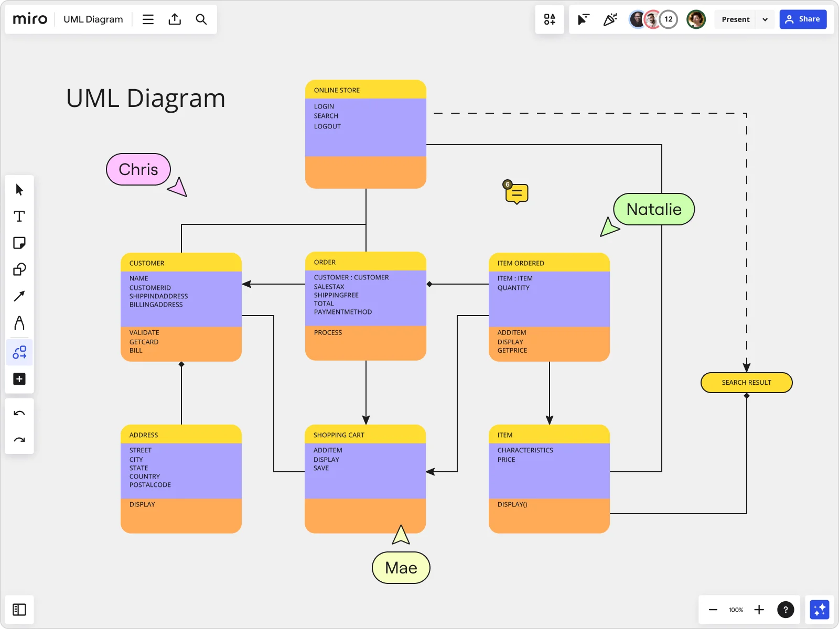The width and height of the screenshot is (839, 629).
Task: Open the Present mode dropdown chevron
Action: [766, 19]
